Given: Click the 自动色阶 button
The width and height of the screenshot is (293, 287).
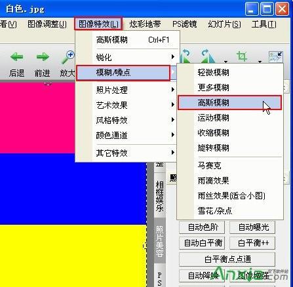Looking at the screenshot, I should pos(202,227).
